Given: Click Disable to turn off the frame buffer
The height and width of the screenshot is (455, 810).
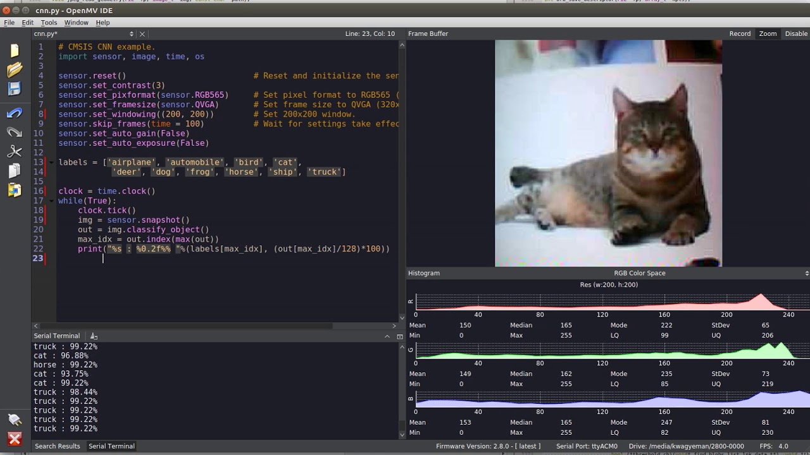Looking at the screenshot, I should (796, 33).
